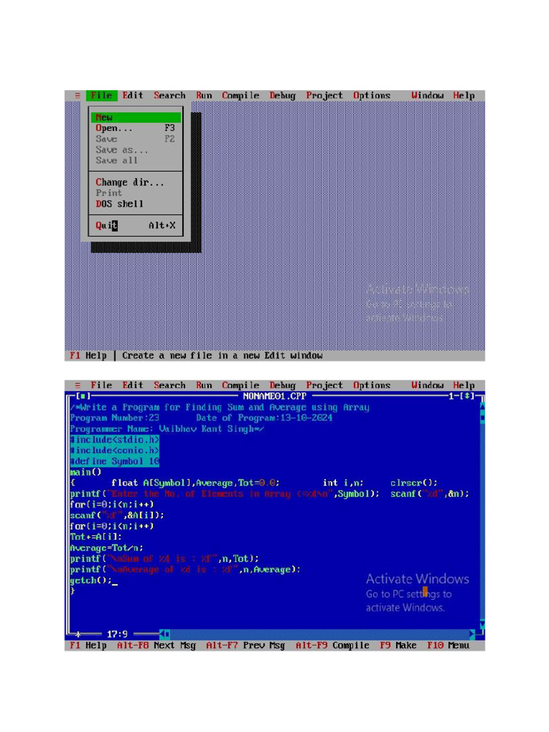Choose Change dir... in the File menu
549x732 pixels.
click(136, 182)
